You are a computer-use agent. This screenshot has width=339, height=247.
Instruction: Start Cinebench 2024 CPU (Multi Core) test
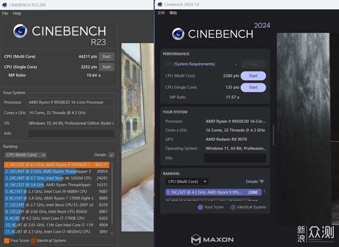click(253, 76)
